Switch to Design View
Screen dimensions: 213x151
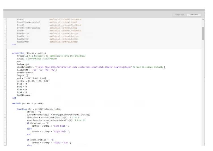click(x=180, y=15)
